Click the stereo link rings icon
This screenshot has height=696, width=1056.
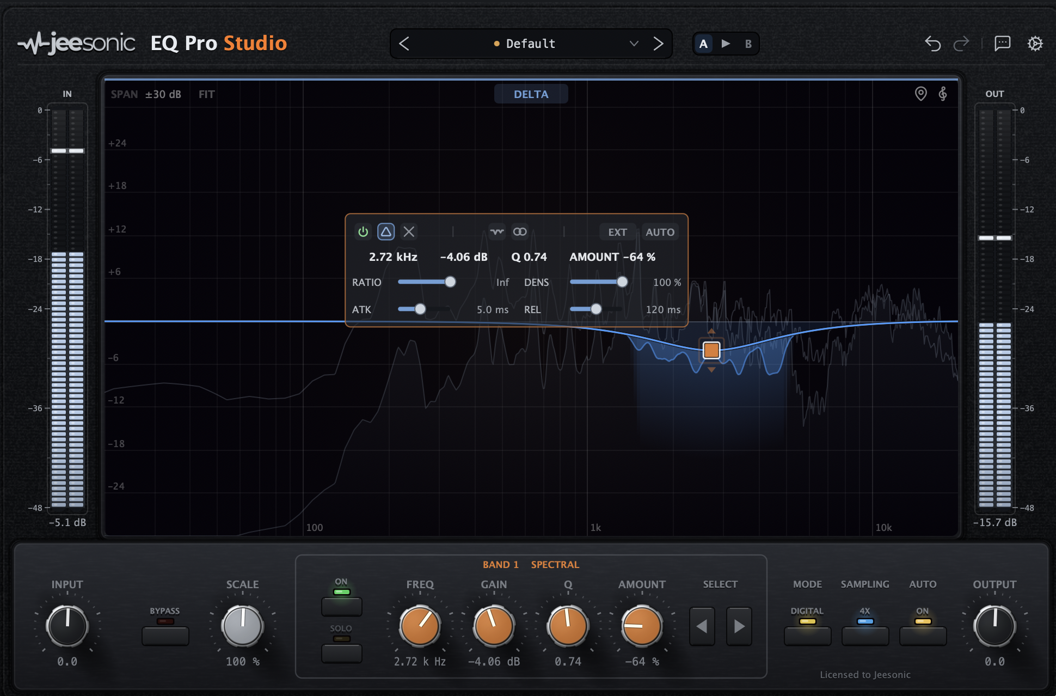coord(520,232)
